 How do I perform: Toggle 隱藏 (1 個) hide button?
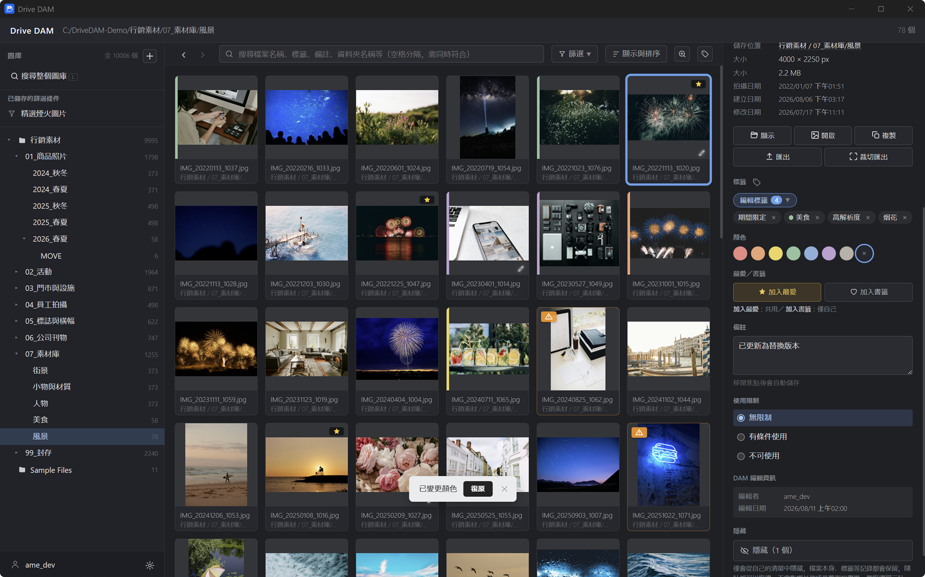click(822, 550)
